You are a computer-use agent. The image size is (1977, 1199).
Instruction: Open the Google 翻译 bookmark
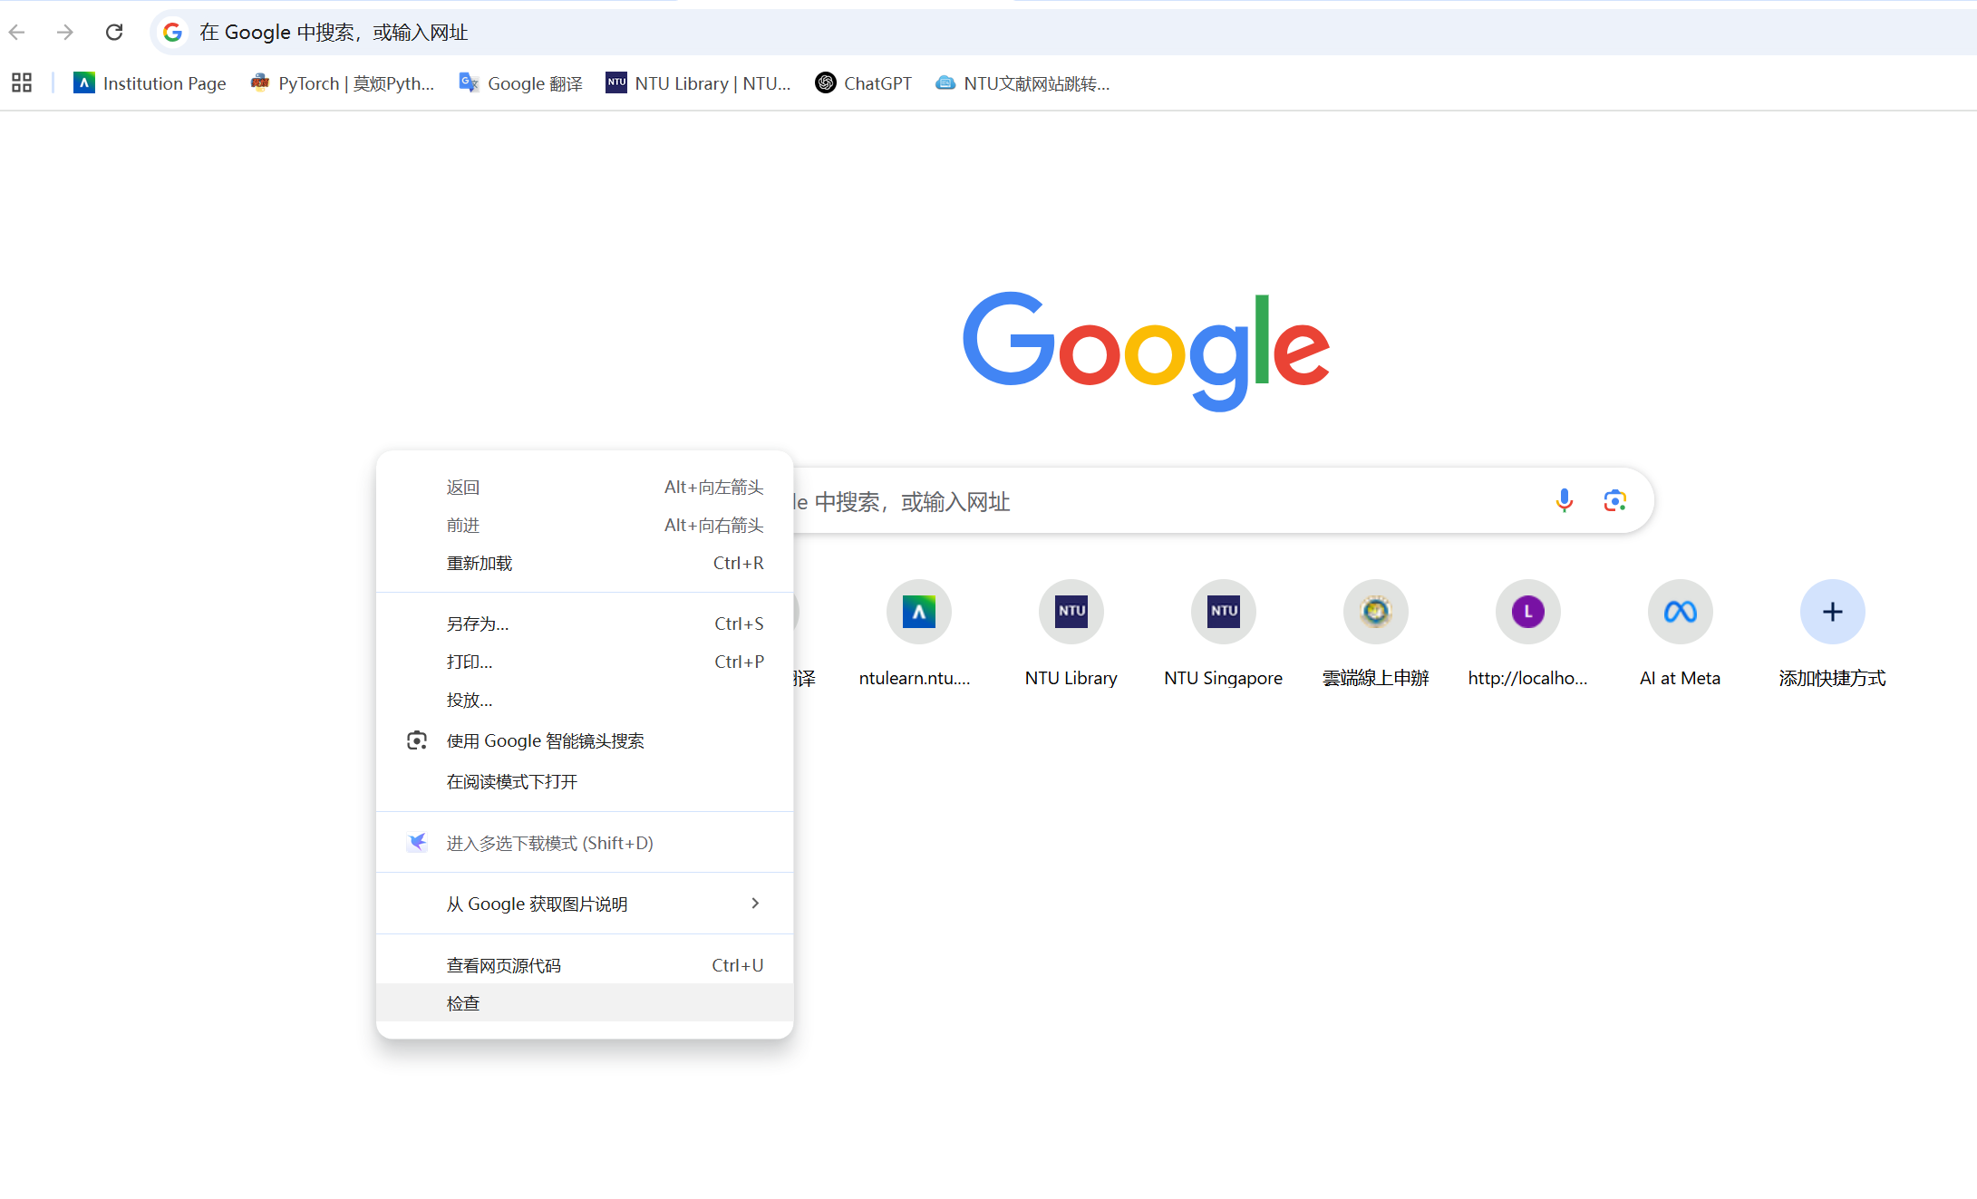click(x=521, y=83)
